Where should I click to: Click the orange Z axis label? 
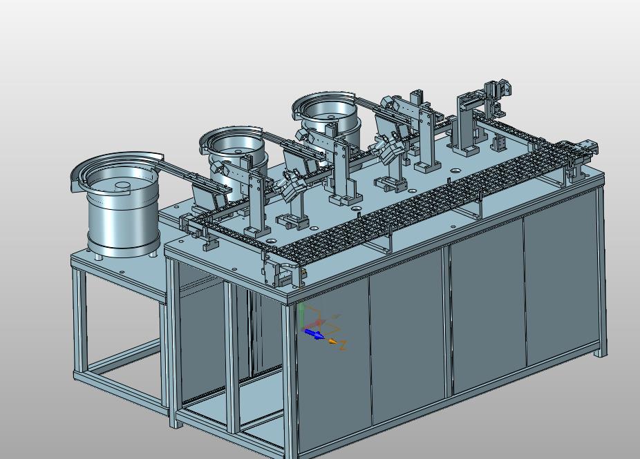pyautogui.click(x=343, y=346)
